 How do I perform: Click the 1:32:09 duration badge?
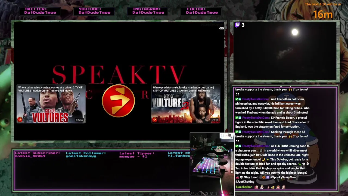(x=79, y=120)
